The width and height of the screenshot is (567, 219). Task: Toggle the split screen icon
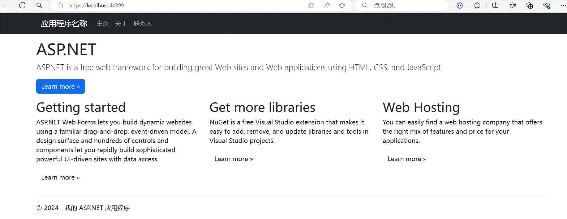[495, 6]
